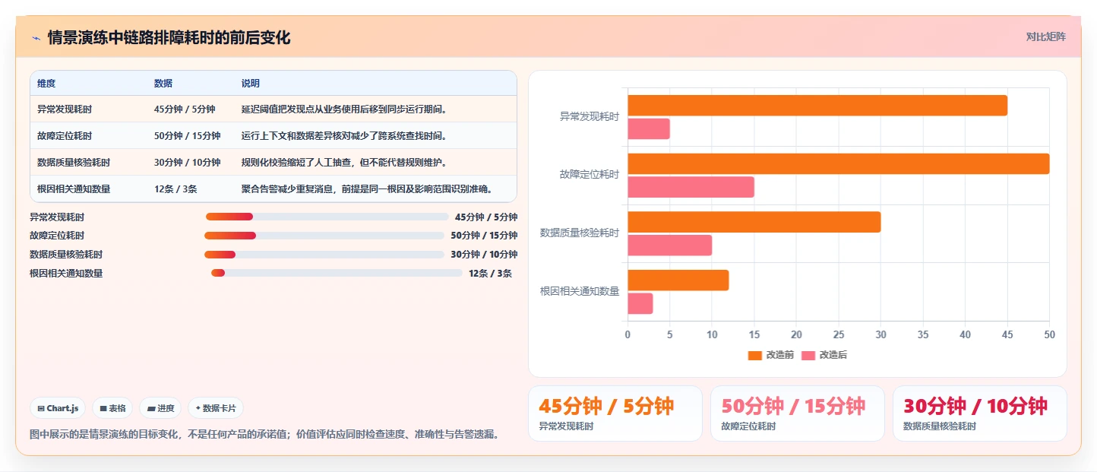The height and width of the screenshot is (472, 1097).
Task: Open the 30分钟 / 10分钟 data card
Action: pyautogui.click(x=980, y=413)
